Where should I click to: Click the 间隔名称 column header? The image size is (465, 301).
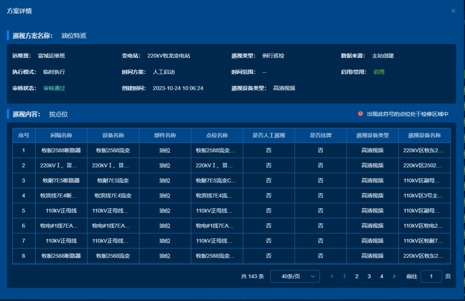[61, 135]
